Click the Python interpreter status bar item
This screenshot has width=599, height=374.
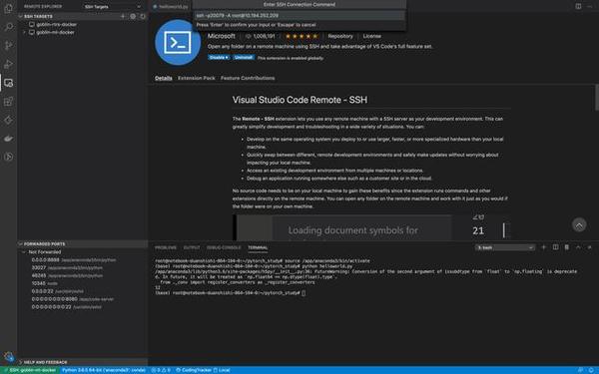pos(104,370)
